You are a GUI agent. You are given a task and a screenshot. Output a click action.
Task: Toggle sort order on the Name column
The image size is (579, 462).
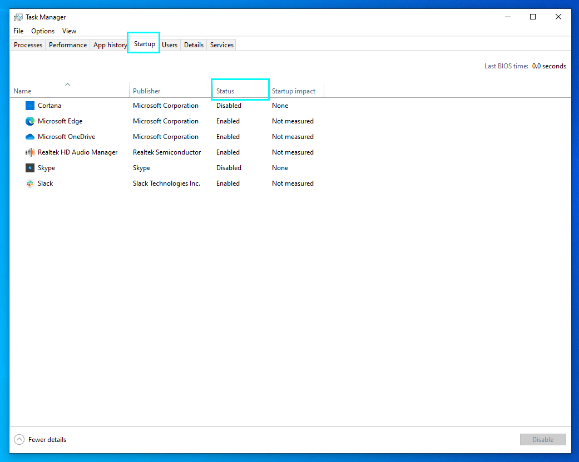point(22,90)
